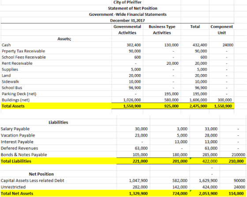Click Rent Receivable business value 20,000
Viewport: 247px width, 197px height.
point(172,63)
